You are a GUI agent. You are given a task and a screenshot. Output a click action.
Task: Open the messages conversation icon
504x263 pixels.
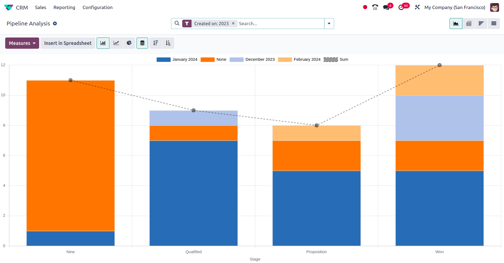click(386, 7)
